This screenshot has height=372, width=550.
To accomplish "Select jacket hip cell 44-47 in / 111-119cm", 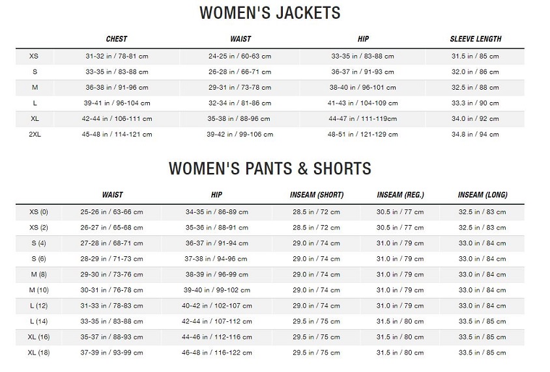I will (363, 119).
